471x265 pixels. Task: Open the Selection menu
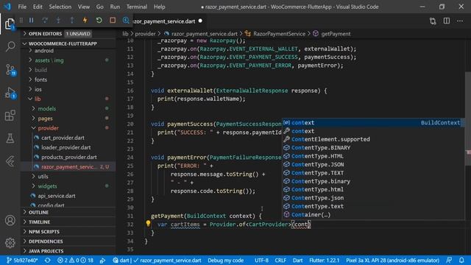point(60,7)
